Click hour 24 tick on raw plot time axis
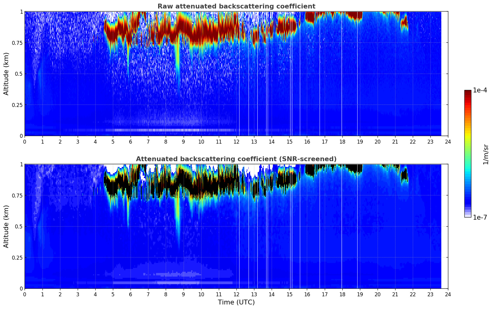This screenshot has width=492, height=309. click(x=448, y=141)
